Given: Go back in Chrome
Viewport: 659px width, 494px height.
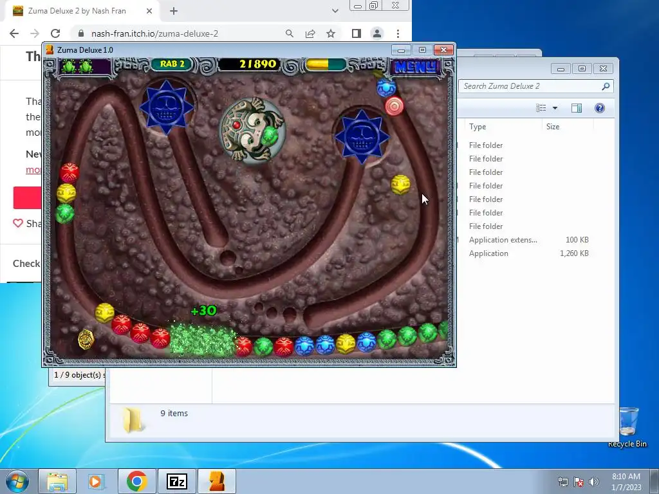Looking at the screenshot, I should [14, 33].
